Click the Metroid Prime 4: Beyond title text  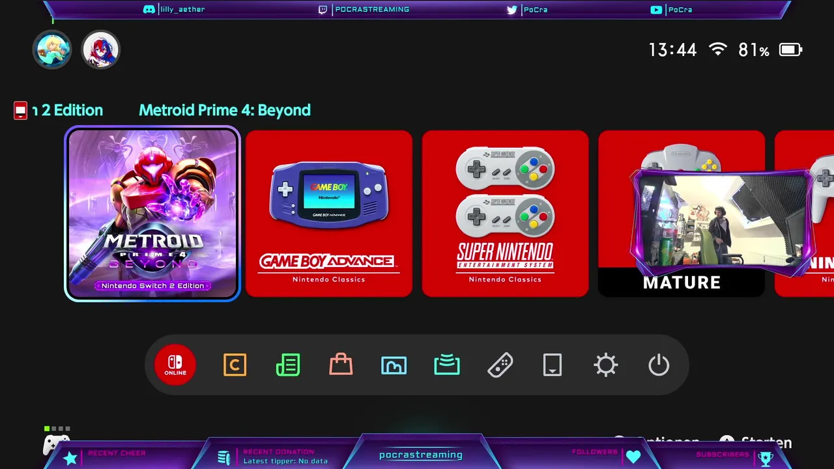coord(225,110)
